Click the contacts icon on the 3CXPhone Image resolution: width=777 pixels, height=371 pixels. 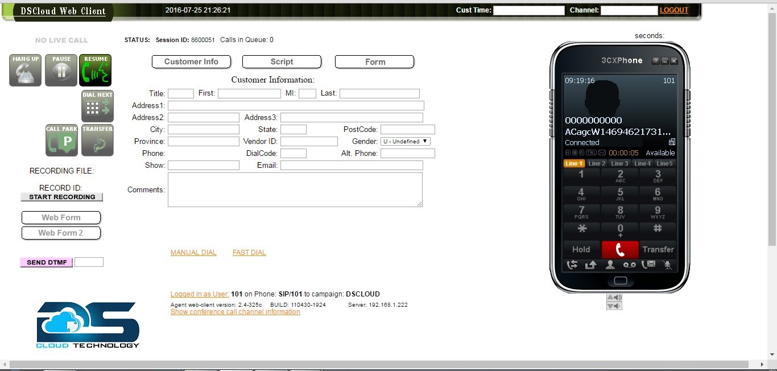[610, 265]
